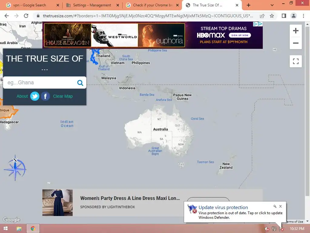Viewport: 310px width, 233px height.
Task: Click the Philippines map label
Action: [141, 63]
